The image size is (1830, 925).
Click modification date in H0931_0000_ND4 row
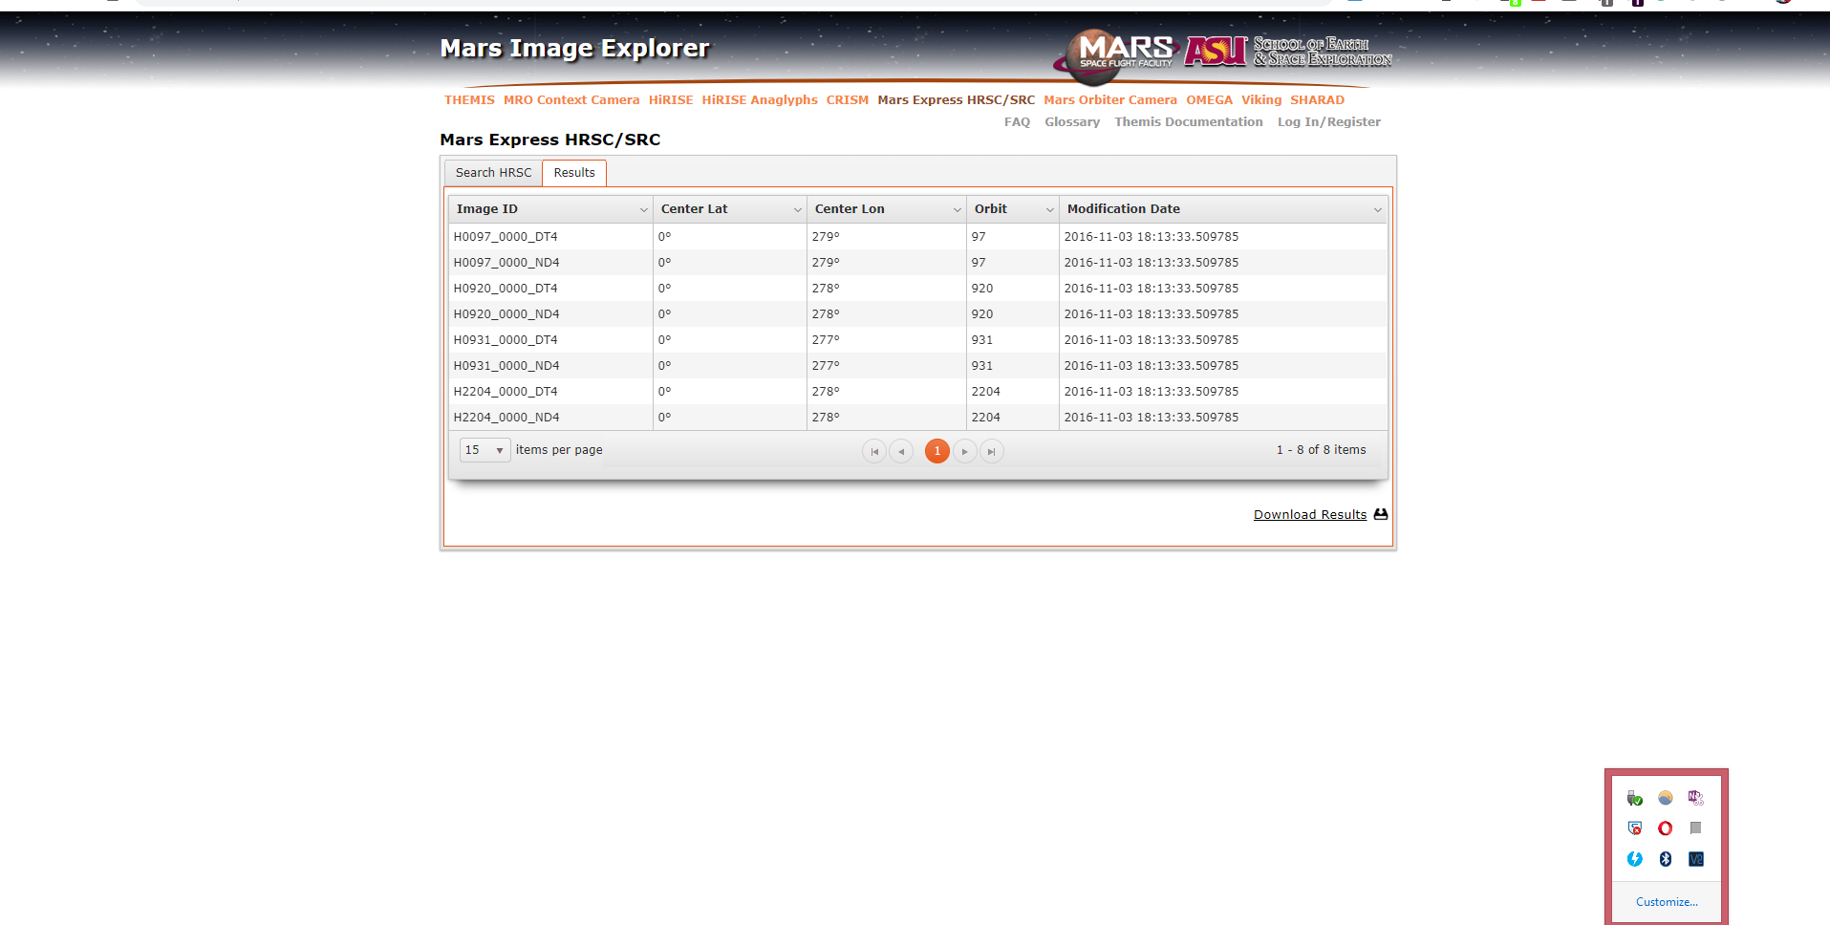coord(1152,366)
